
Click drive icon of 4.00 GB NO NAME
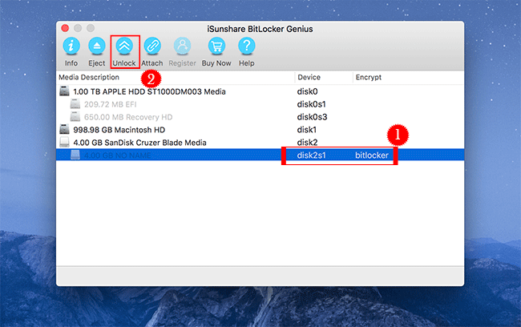click(x=75, y=155)
